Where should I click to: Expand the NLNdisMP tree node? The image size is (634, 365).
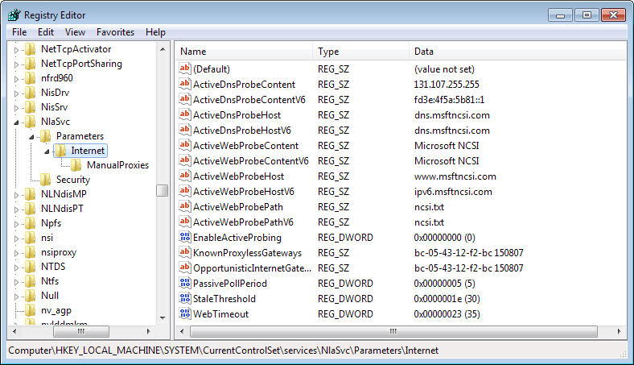click(x=16, y=195)
